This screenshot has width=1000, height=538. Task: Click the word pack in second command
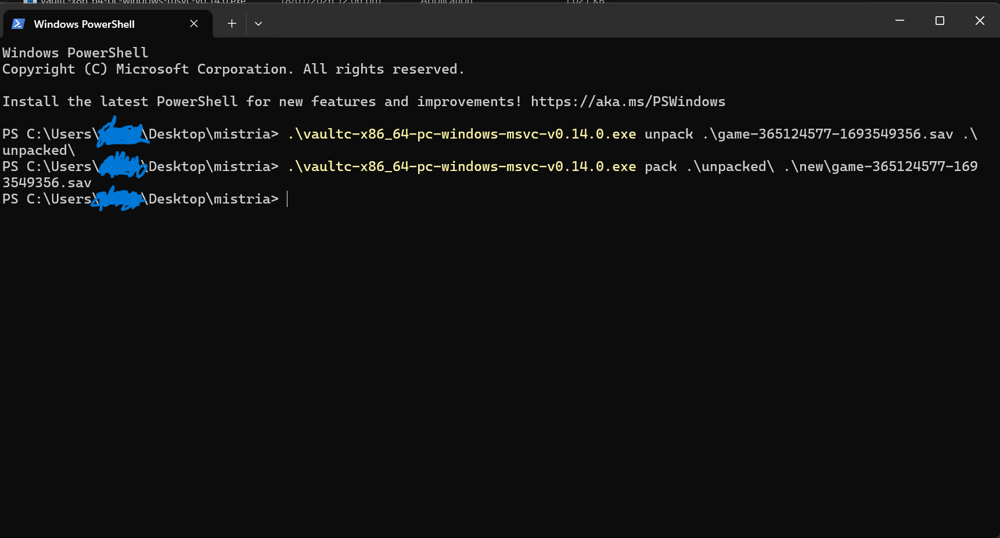tap(660, 167)
